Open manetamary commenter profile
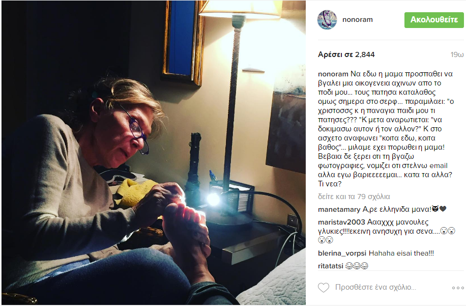 (339, 209)
